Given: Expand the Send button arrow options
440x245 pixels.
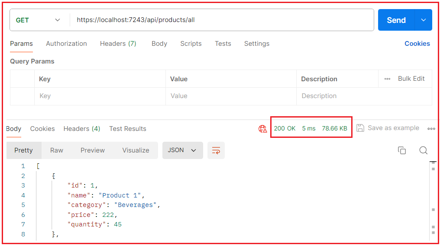Looking at the screenshot, I should coord(424,20).
